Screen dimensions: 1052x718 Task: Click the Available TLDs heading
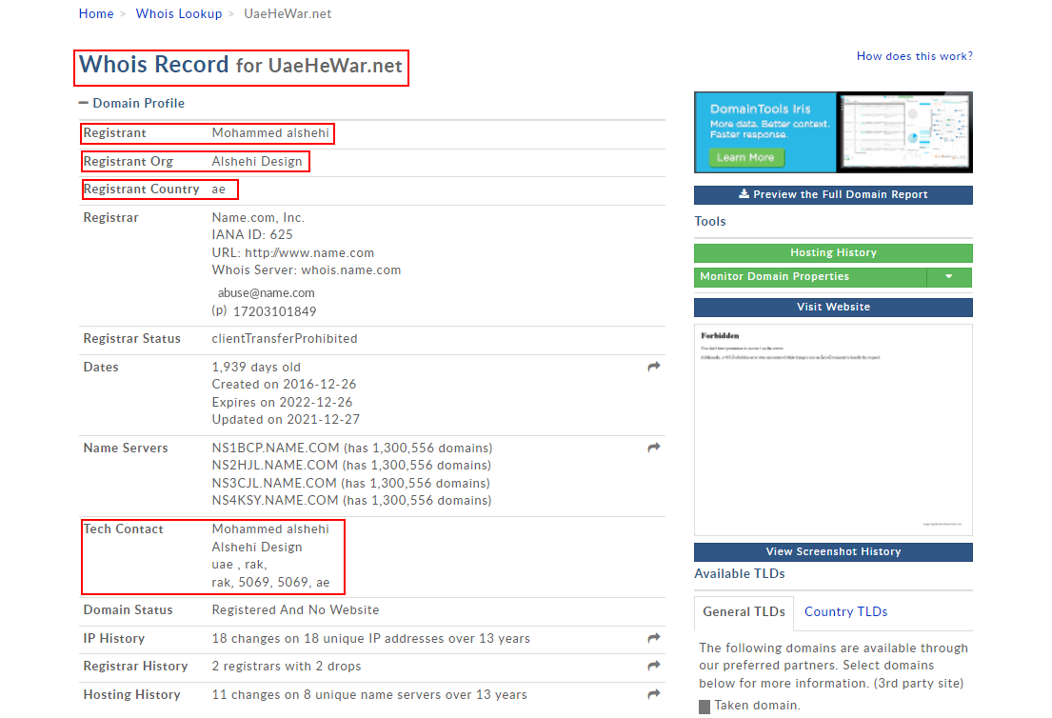(x=740, y=573)
